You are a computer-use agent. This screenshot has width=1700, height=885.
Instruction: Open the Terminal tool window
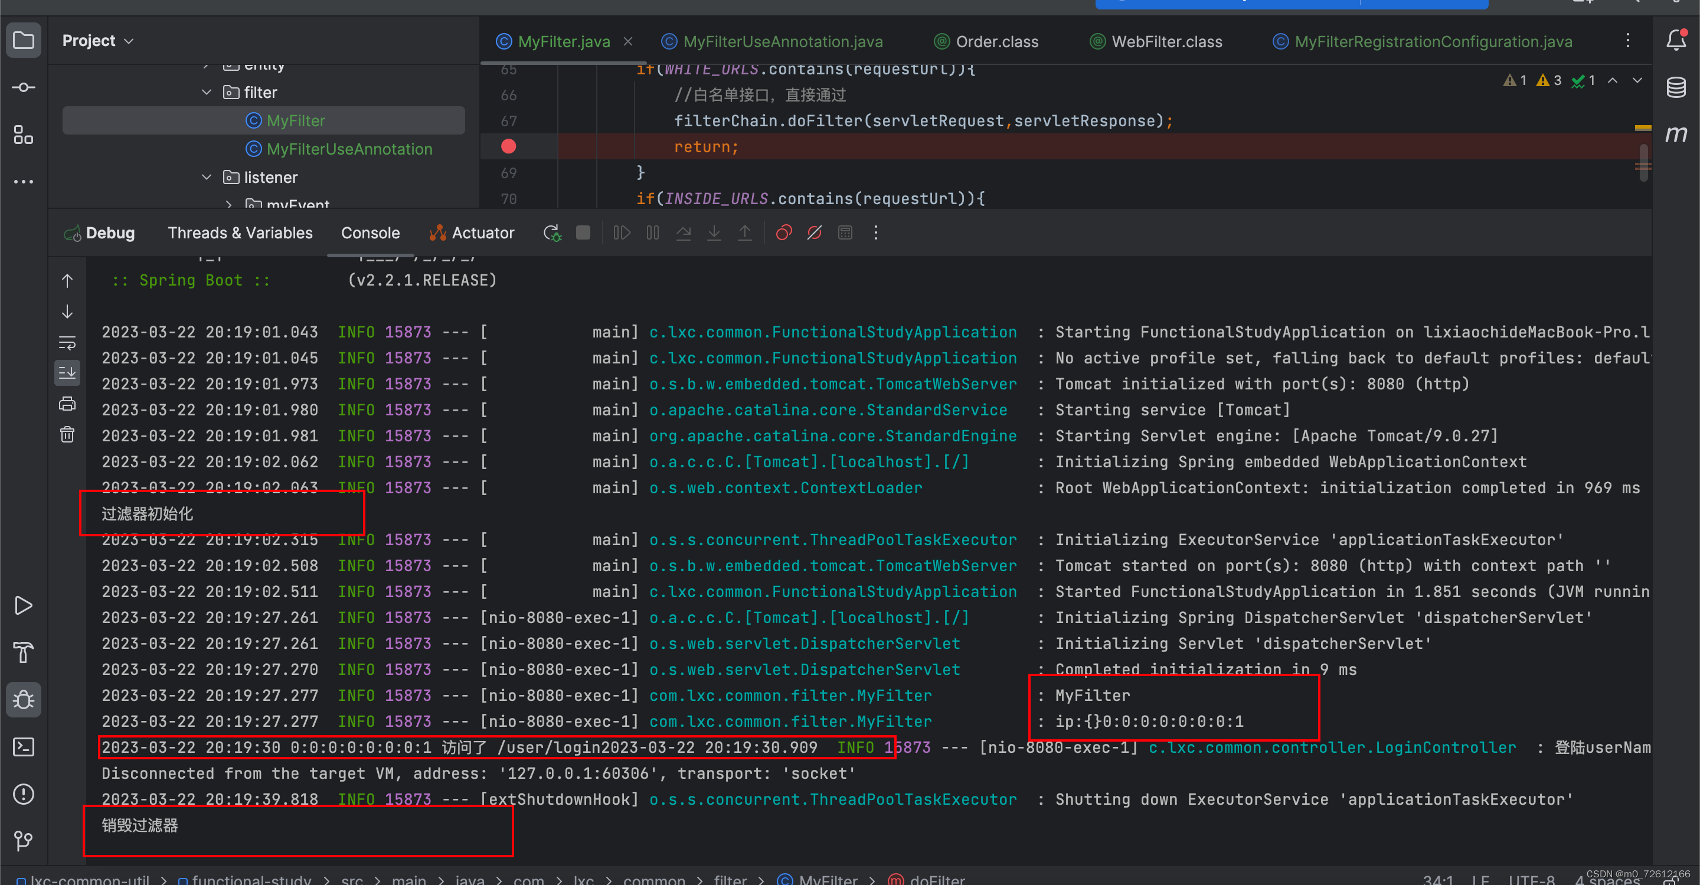[24, 746]
